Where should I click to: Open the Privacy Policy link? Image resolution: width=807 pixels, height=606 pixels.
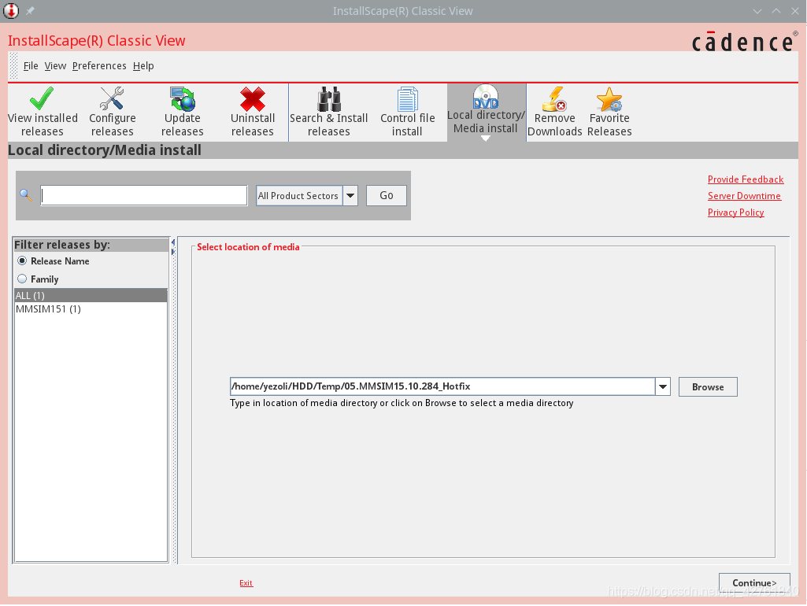tap(735, 212)
